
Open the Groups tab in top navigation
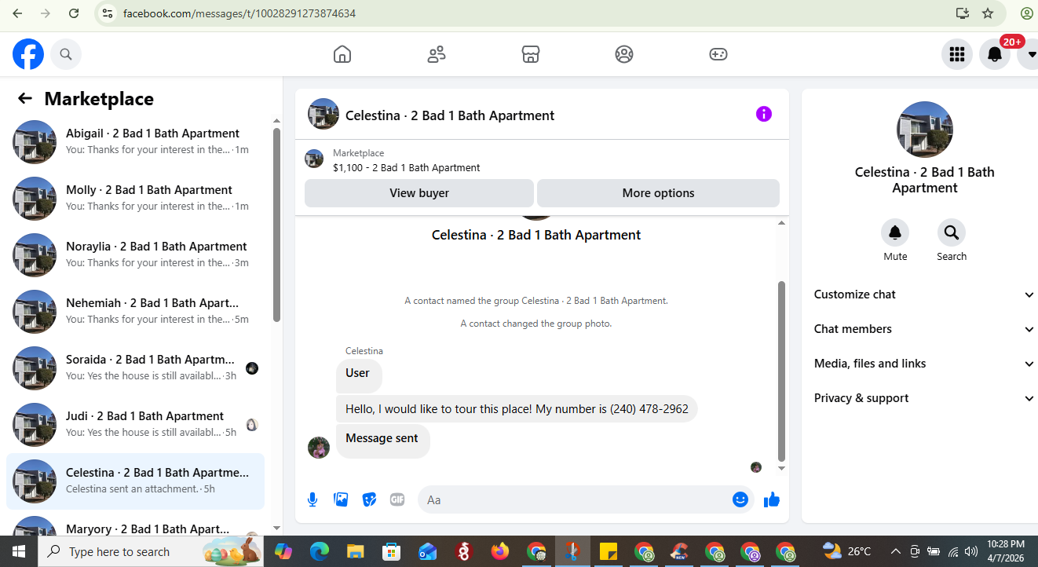(624, 54)
